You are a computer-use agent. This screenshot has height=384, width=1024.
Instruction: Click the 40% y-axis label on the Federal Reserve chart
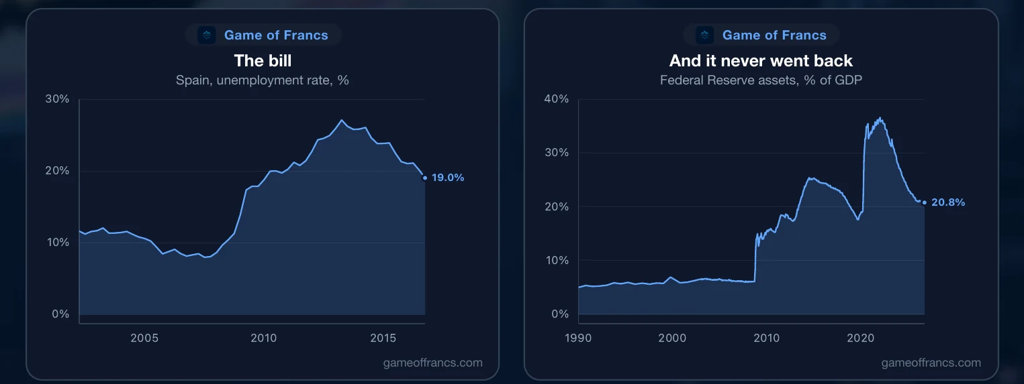[555, 99]
